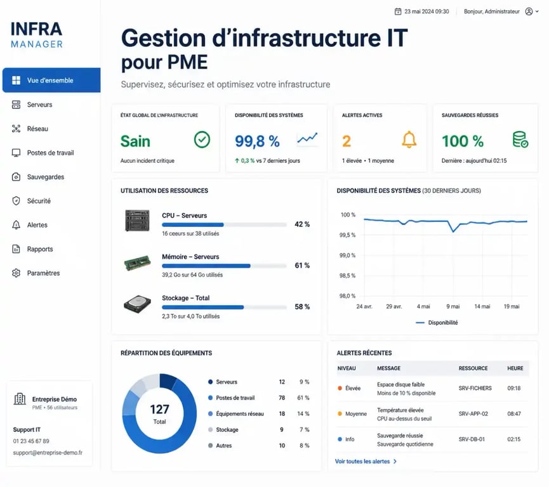Viewport: 549px width, 487px height.
Task: Click the Postes de travail monitor icon
Action: [x=16, y=153]
